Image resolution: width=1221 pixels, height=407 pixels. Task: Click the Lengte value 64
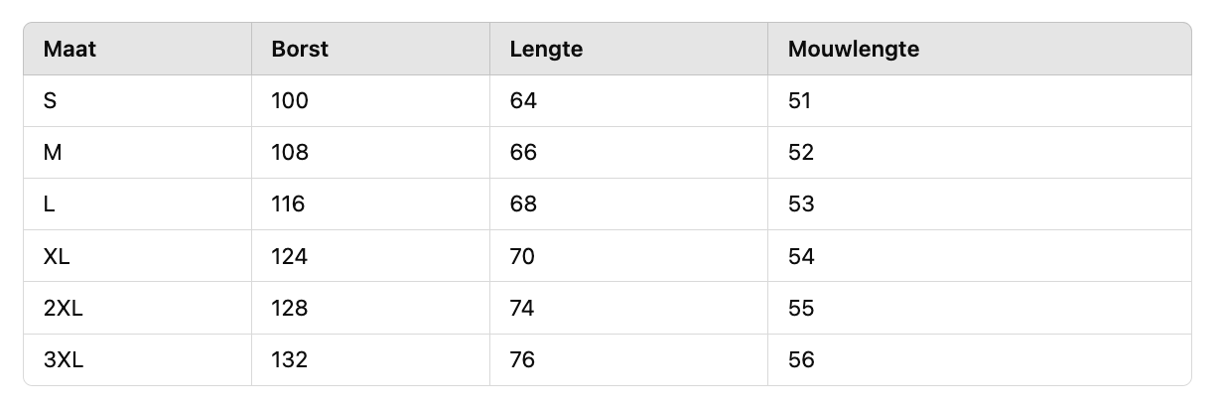[x=523, y=100]
